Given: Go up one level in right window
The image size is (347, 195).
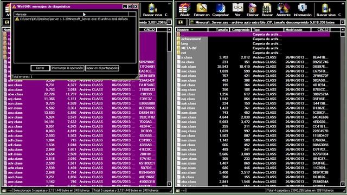Looking at the screenshot, I should [181, 22].
